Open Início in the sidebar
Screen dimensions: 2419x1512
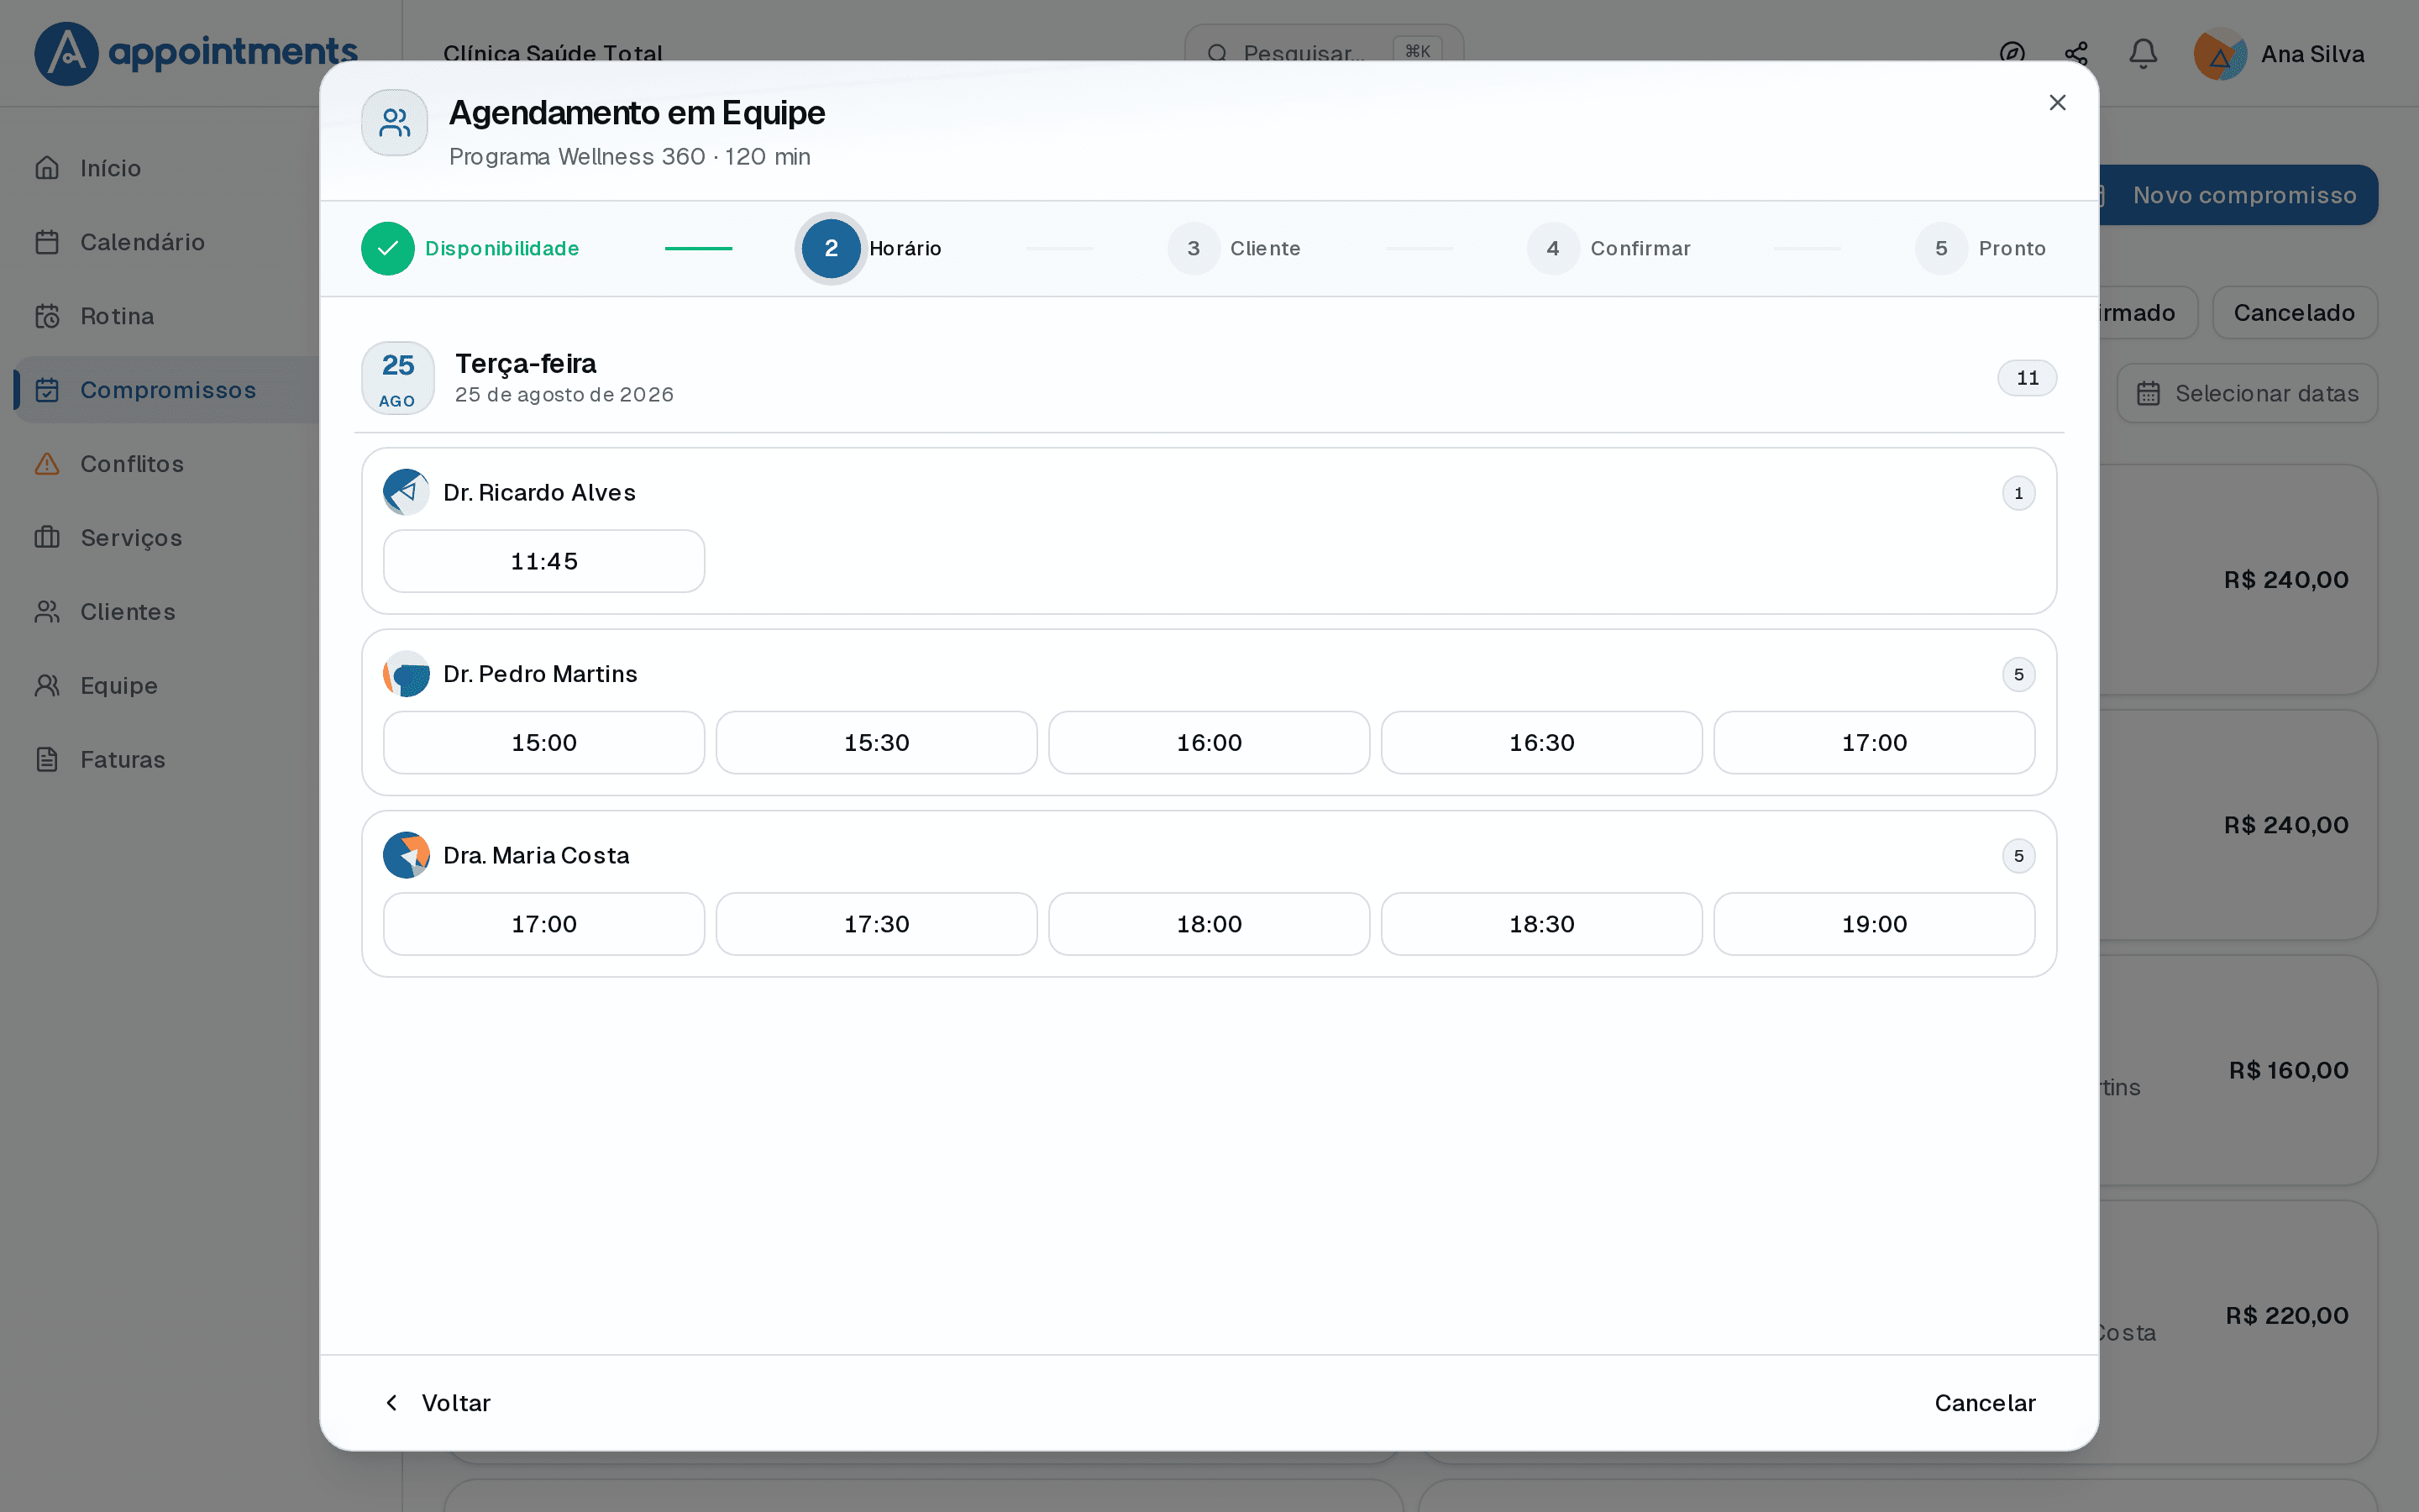[168, 168]
